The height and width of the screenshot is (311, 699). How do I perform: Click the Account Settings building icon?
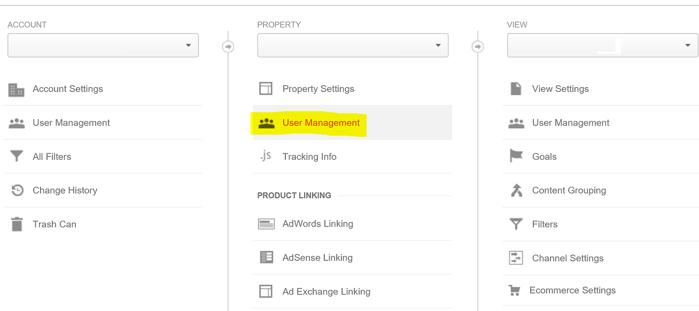[17, 89]
